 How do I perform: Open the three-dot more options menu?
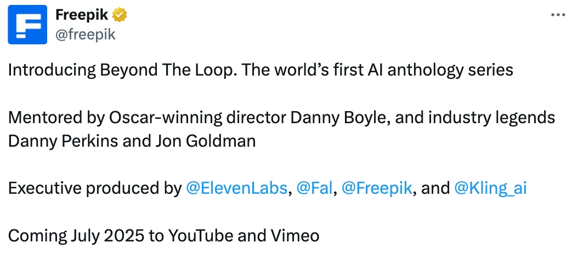point(558,15)
